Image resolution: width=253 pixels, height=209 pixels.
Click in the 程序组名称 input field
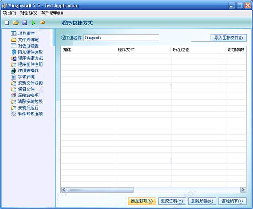point(121,38)
